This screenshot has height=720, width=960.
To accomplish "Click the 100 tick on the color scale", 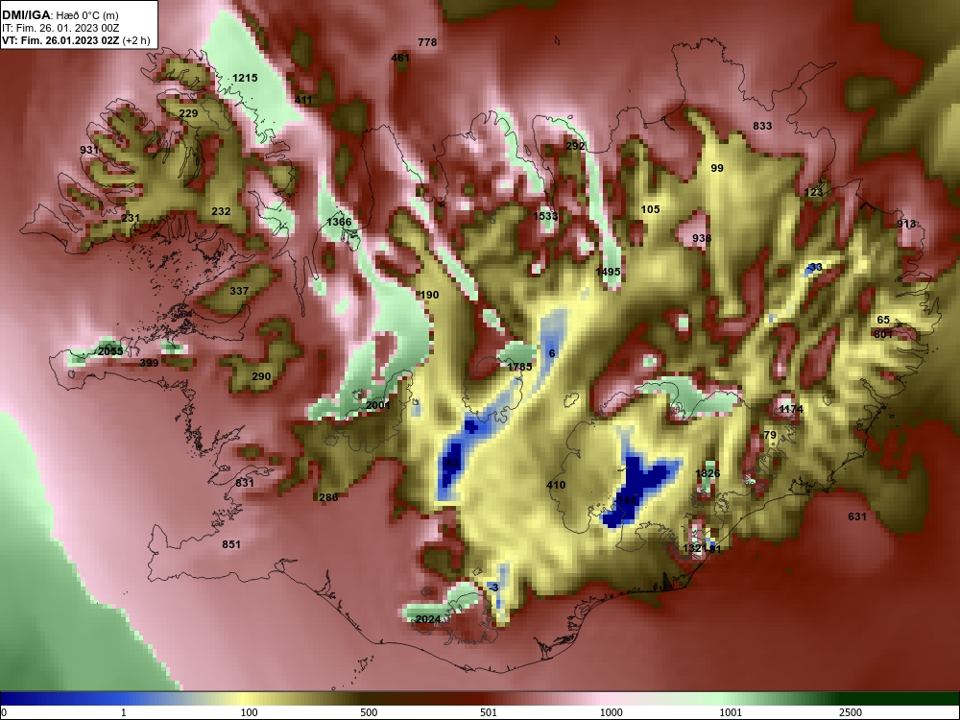I will click(x=250, y=712).
